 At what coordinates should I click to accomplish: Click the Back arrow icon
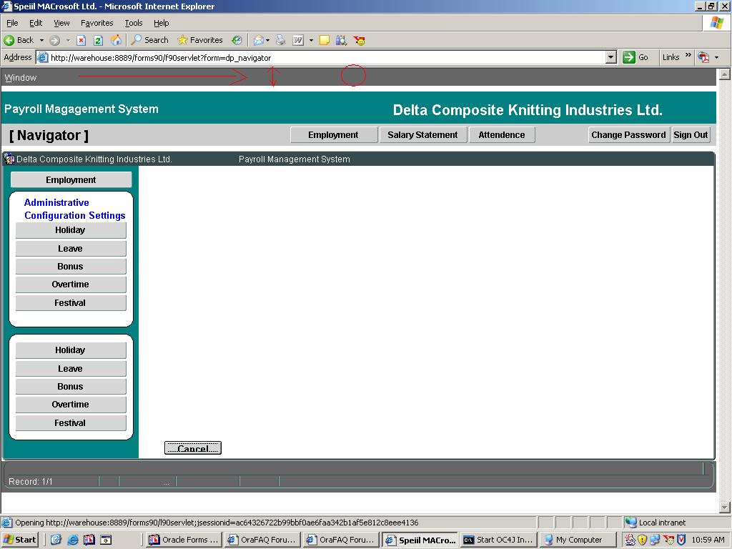(x=9, y=40)
